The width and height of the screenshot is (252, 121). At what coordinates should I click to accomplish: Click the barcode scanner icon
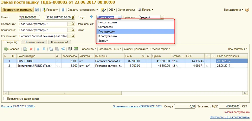[x=70, y=49]
